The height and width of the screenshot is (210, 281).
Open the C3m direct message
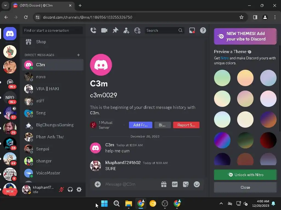pyautogui.click(x=53, y=65)
